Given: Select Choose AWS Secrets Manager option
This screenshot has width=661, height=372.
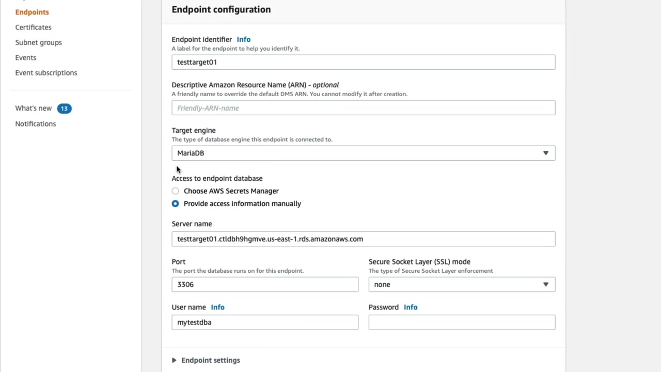Looking at the screenshot, I should tap(176, 191).
